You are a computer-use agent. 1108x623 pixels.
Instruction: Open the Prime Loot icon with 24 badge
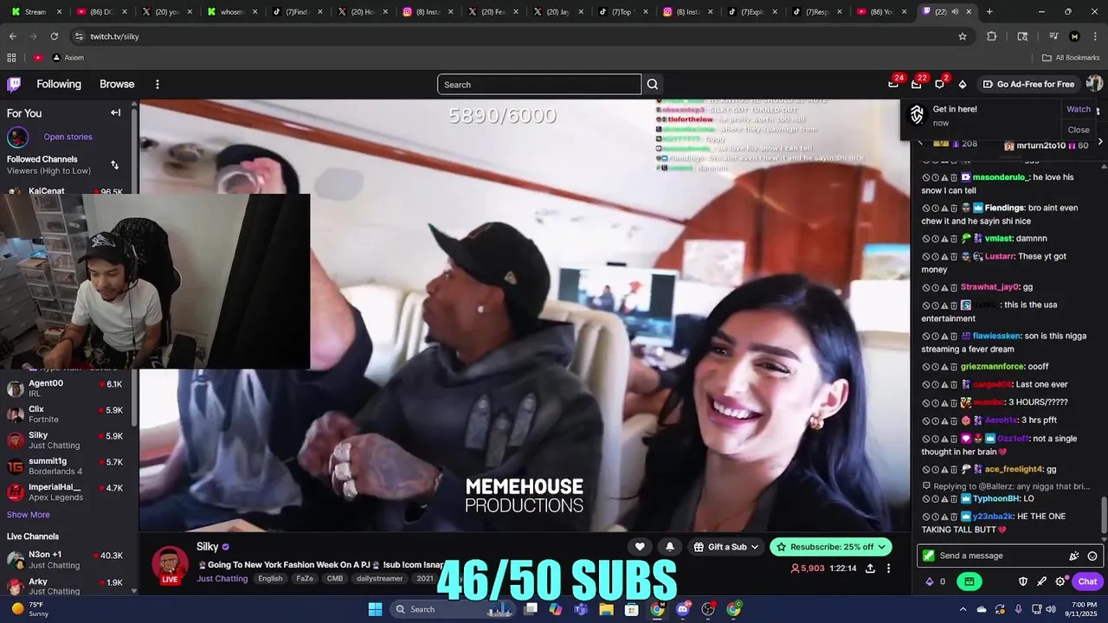893,84
